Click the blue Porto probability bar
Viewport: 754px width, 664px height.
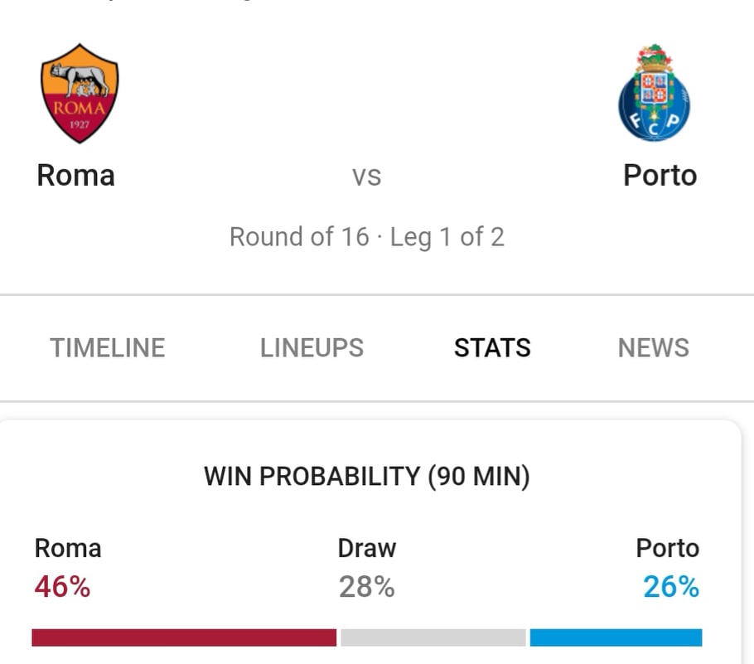616,637
